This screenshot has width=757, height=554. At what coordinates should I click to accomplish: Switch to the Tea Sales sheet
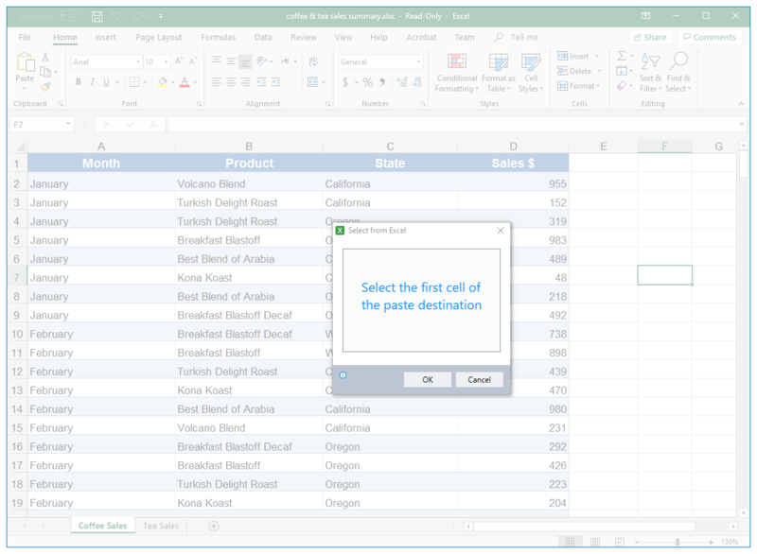click(x=160, y=526)
